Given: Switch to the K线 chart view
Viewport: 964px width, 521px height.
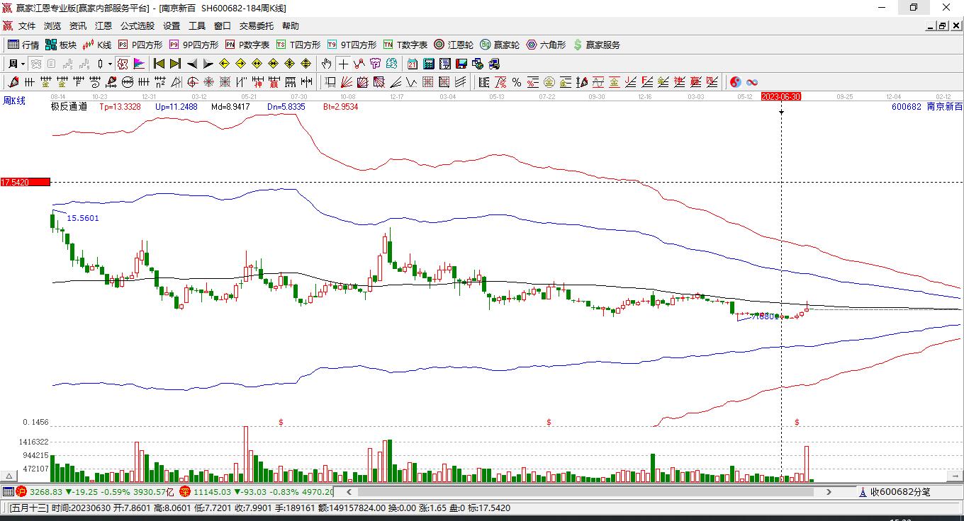Looking at the screenshot, I should pos(97,45).
